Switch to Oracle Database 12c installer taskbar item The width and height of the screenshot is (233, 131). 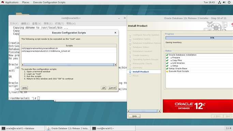click(68, 128)
